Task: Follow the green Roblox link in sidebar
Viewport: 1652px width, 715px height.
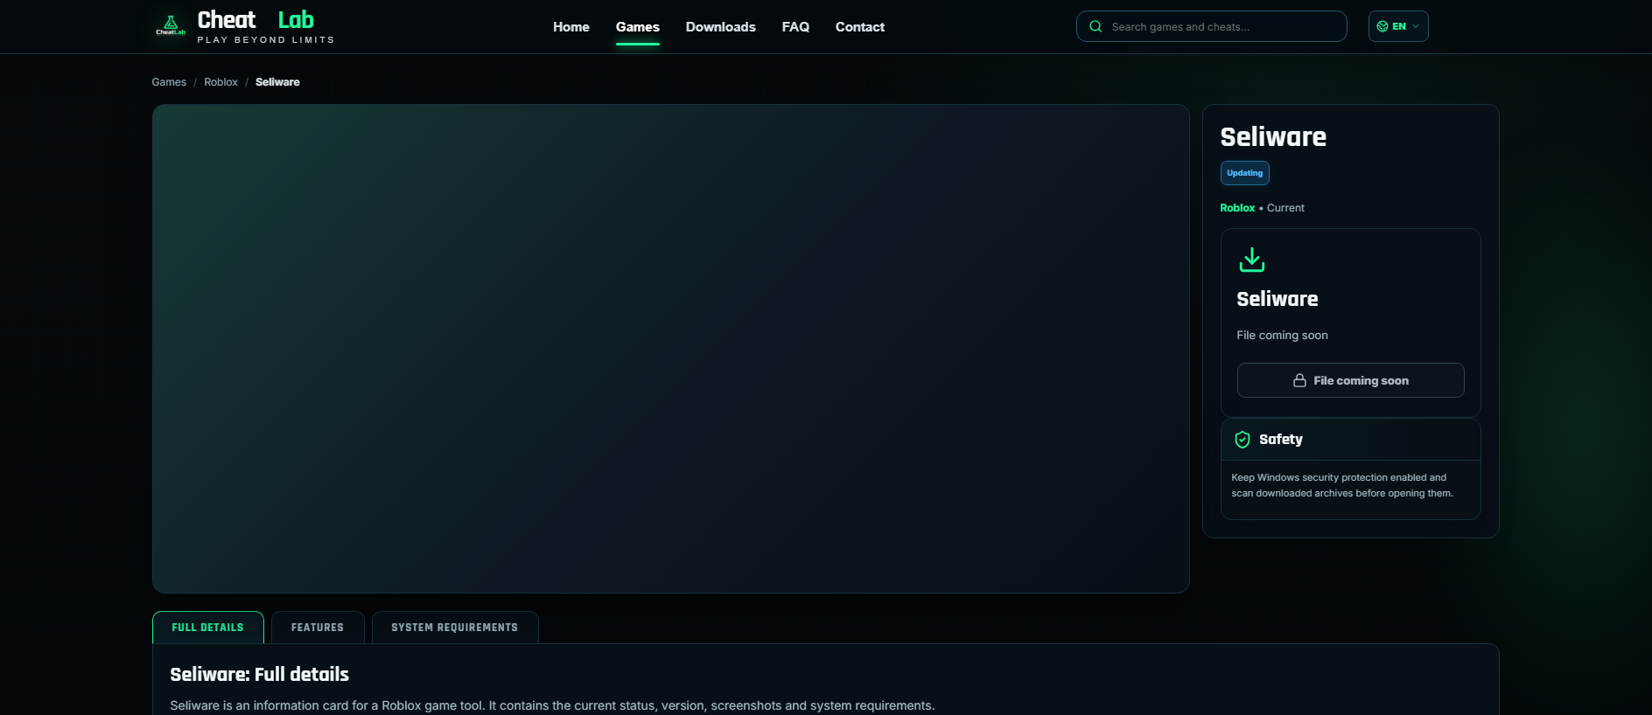Action: pyautogui.click(x=1237, y=208)
